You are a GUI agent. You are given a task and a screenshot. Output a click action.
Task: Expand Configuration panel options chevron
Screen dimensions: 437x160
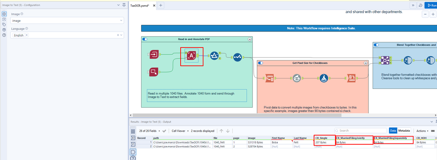[x=119, y=5]
